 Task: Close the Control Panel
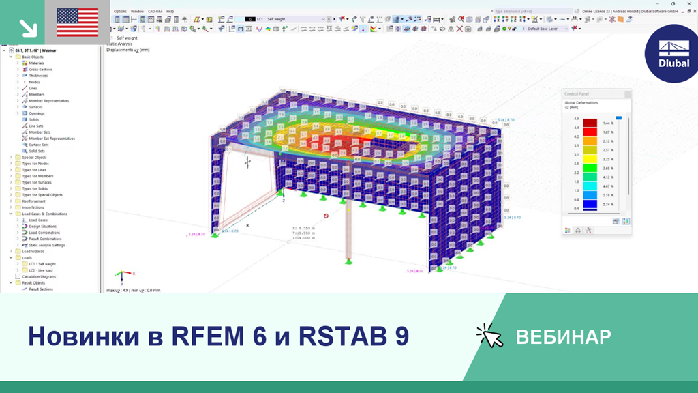(628, 93)
